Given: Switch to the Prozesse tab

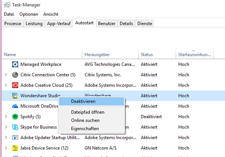Looking at the screenshot, I should (13, 24).
